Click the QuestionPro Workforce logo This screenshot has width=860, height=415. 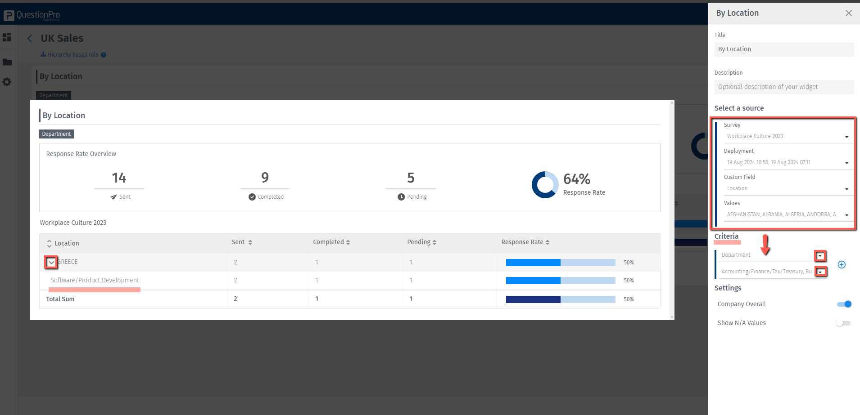click(32, 14)
